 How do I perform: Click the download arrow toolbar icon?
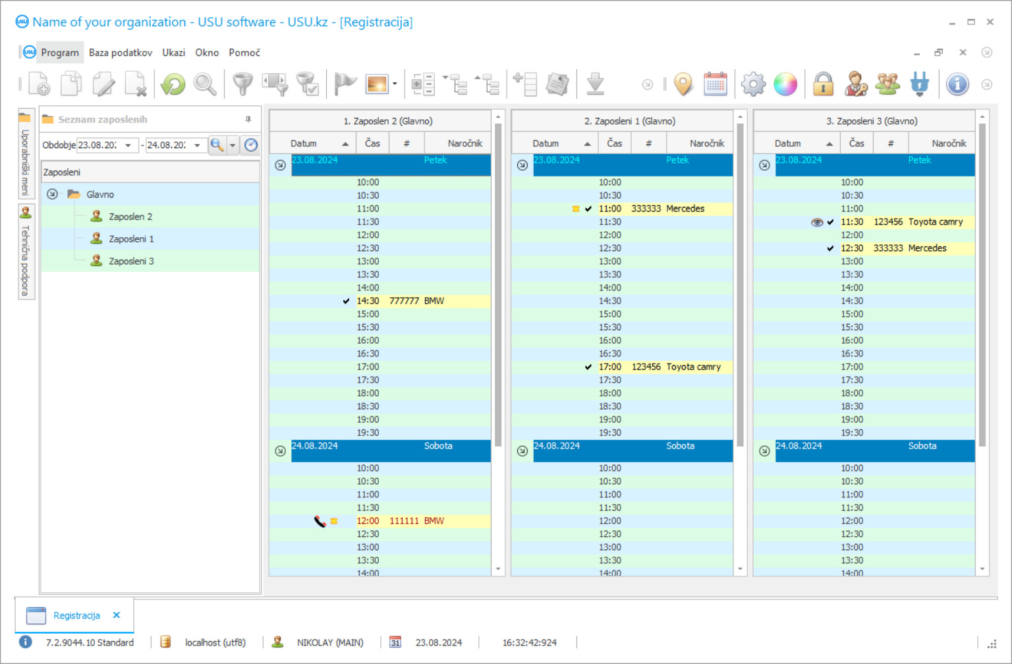[x=595, y=84]
